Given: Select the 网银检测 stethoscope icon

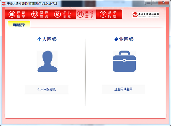Looking at the screenshot, I should (34, 14).
